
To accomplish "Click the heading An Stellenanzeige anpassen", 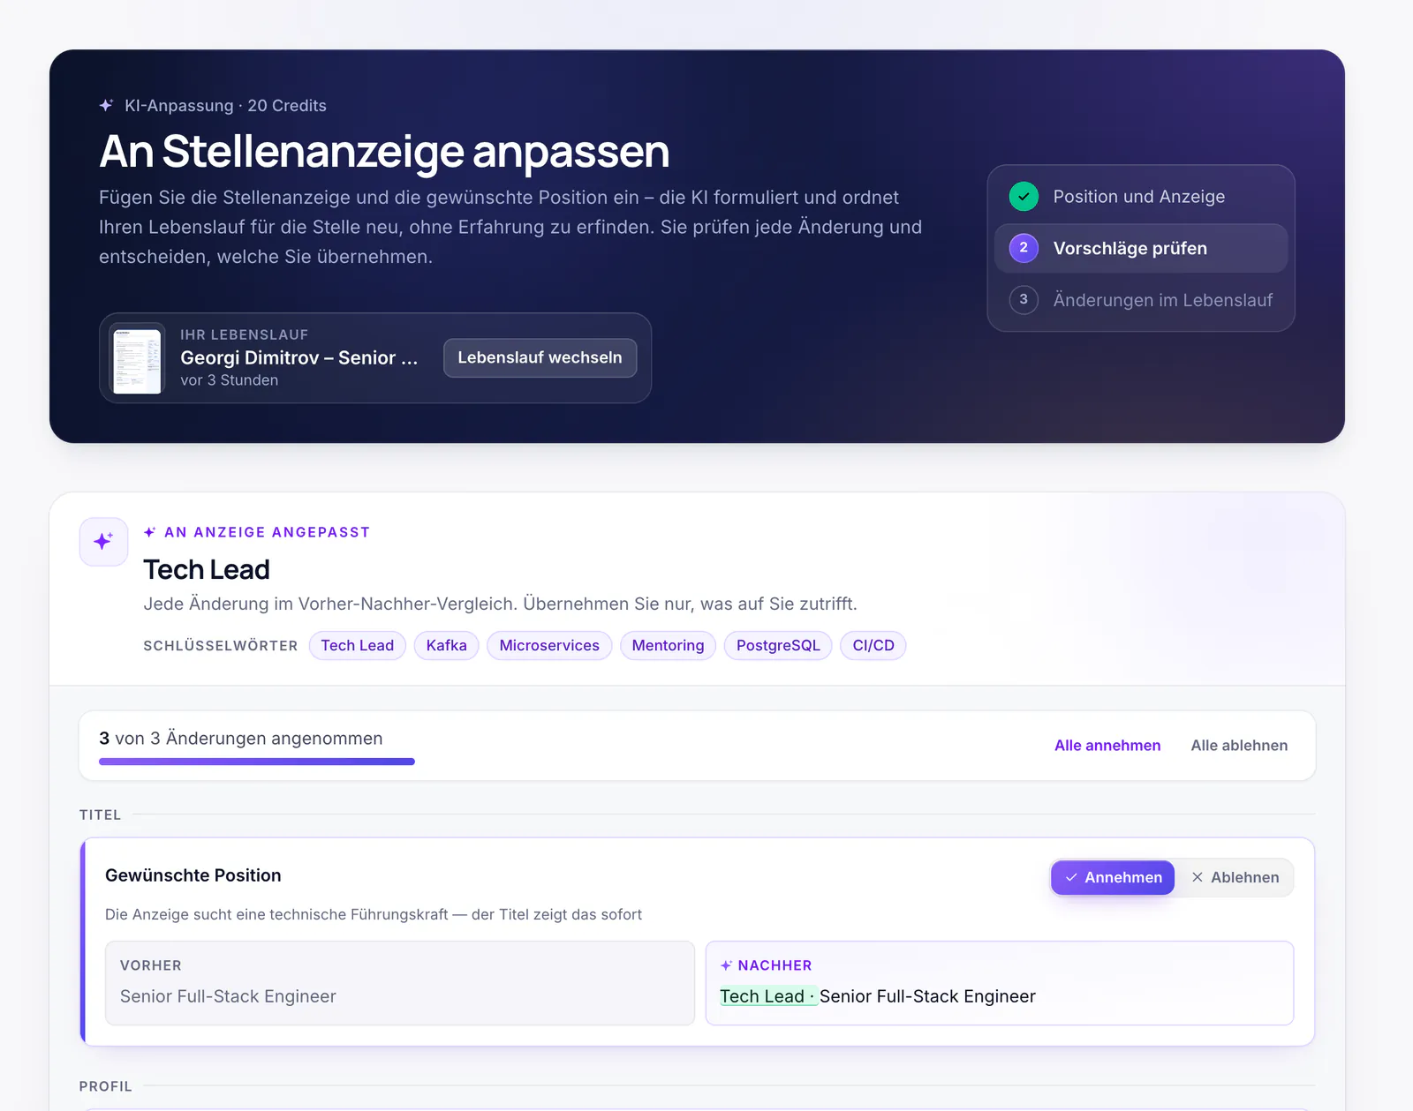I will 384,152.
